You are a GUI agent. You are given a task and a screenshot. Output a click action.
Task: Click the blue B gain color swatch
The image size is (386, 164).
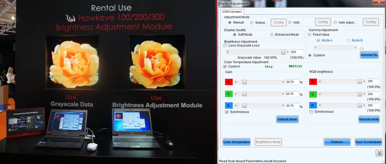[229, 106]
